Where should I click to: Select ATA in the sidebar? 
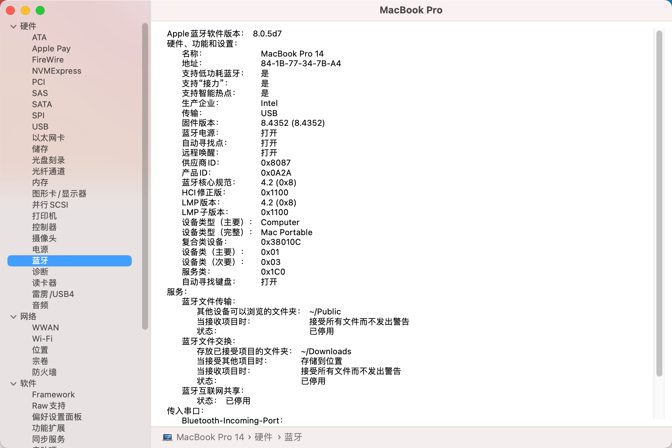point(39,38)
